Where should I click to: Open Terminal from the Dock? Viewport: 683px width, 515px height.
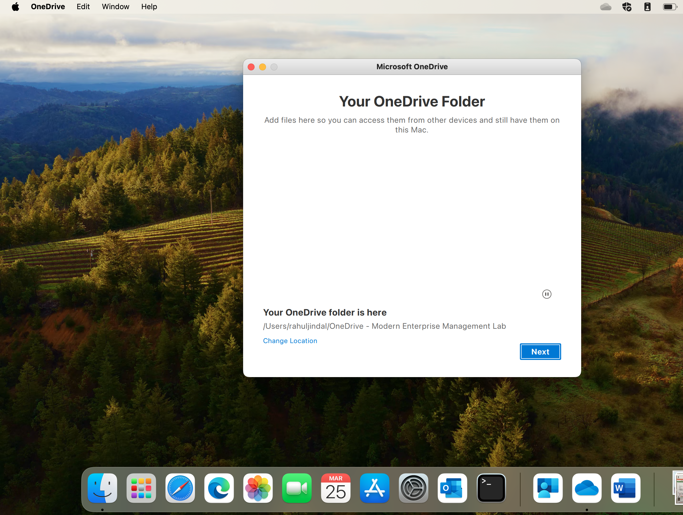(491, 488)
